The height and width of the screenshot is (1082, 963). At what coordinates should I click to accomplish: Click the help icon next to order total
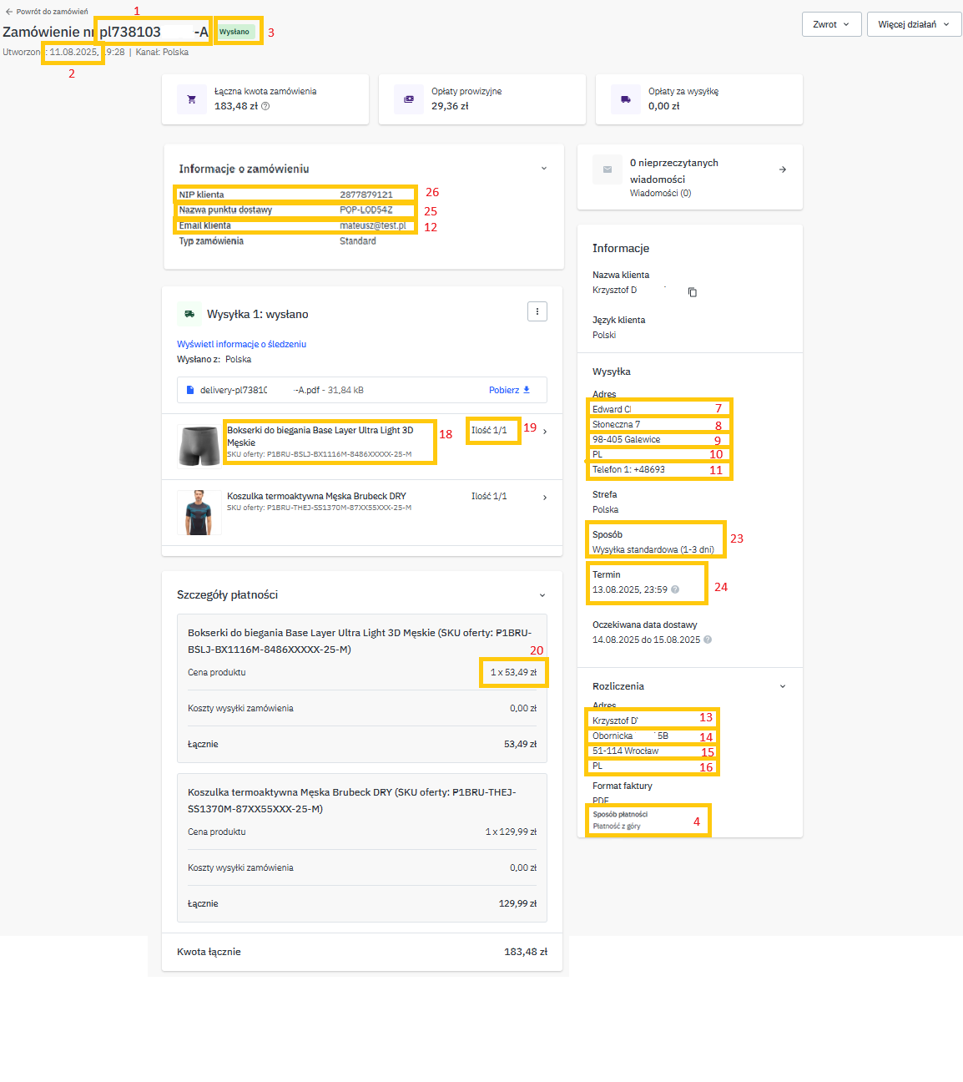265,106
